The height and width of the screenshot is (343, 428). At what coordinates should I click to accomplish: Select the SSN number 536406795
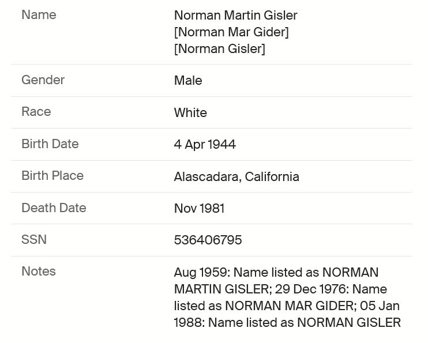click(x=208, y=240)
